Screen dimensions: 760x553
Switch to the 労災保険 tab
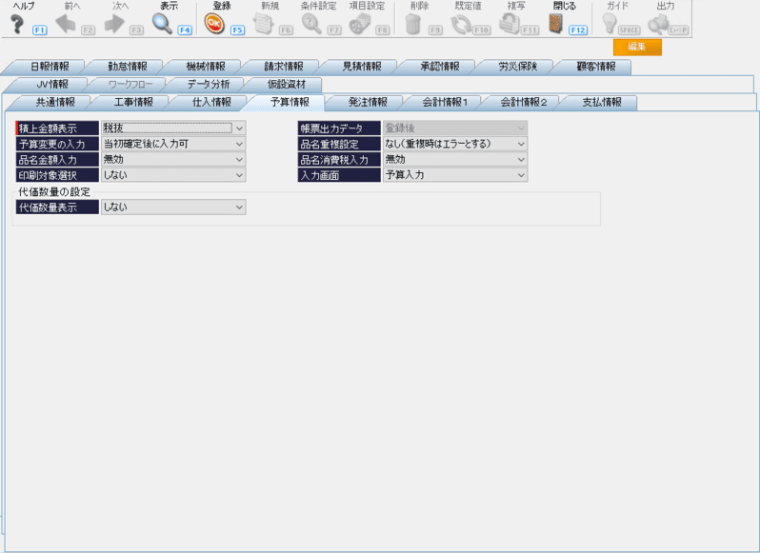518,67
